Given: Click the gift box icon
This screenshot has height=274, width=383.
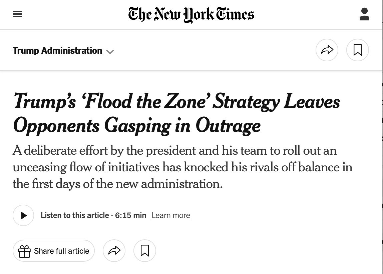Looking at the screenshot, I should click(24, 251).
